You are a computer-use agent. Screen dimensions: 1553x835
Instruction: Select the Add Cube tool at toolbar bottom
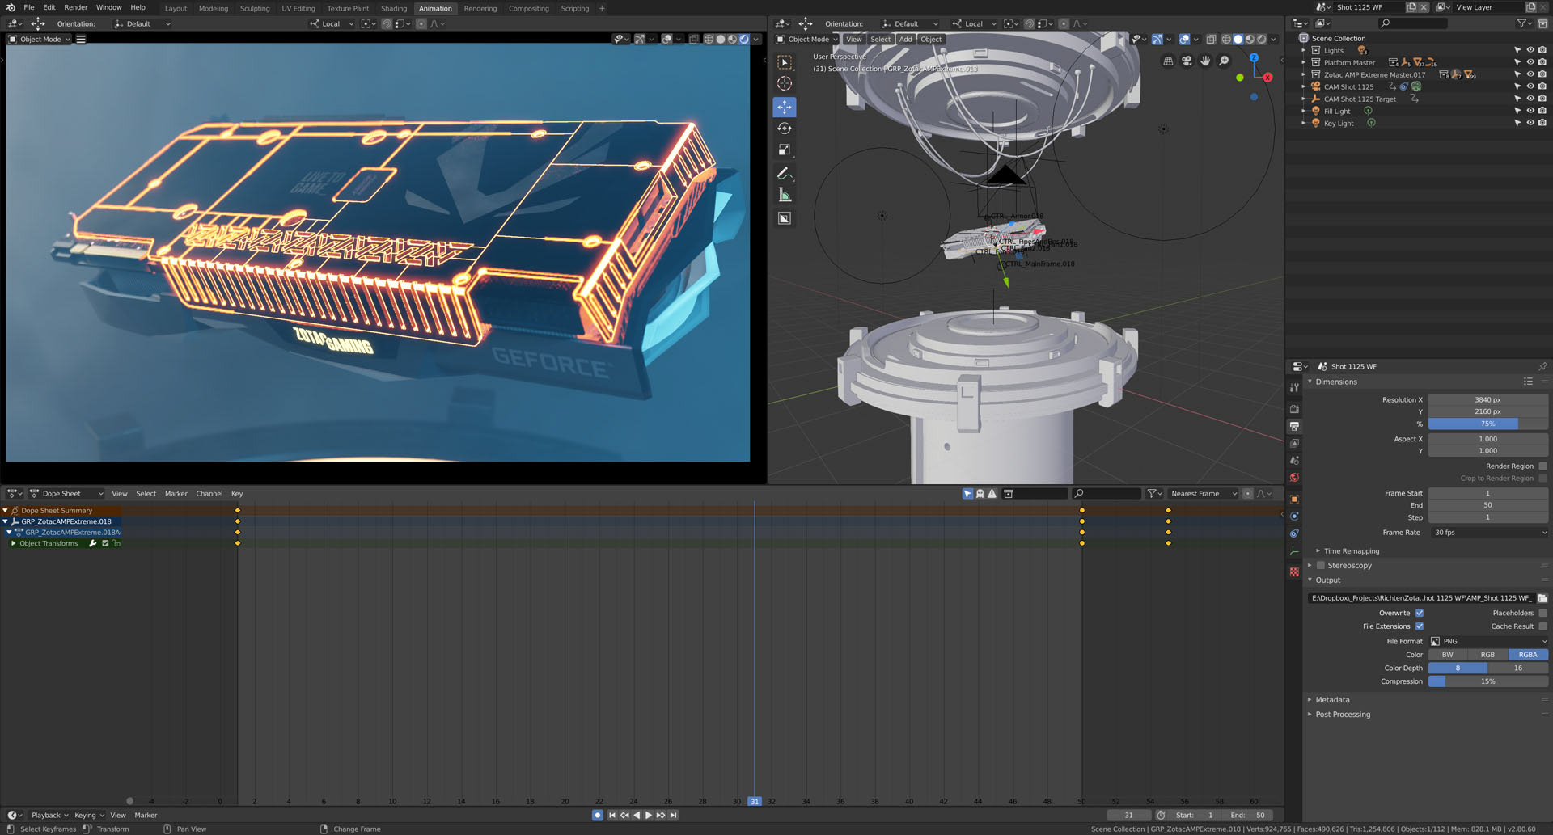785,218
